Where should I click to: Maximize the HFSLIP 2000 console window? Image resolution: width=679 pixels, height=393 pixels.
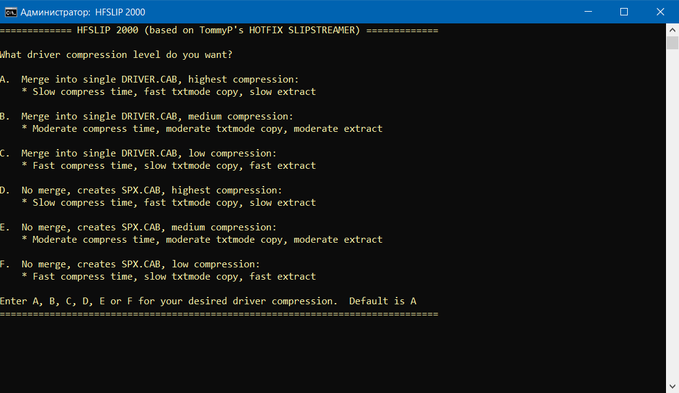click(x=624, y=12)
